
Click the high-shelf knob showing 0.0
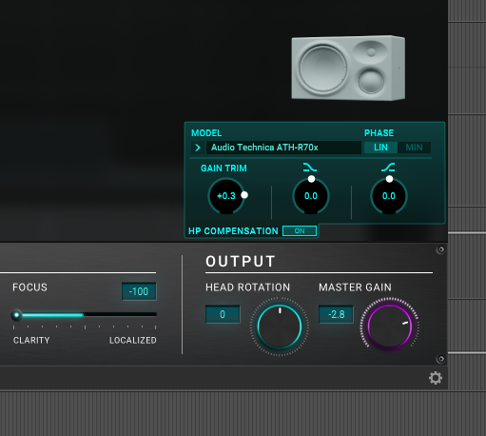click(389, 196)
